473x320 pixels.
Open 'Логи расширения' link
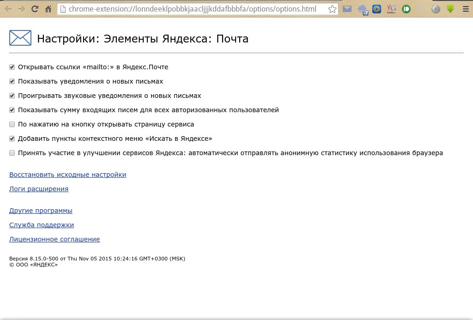click(x=39, y=189)
